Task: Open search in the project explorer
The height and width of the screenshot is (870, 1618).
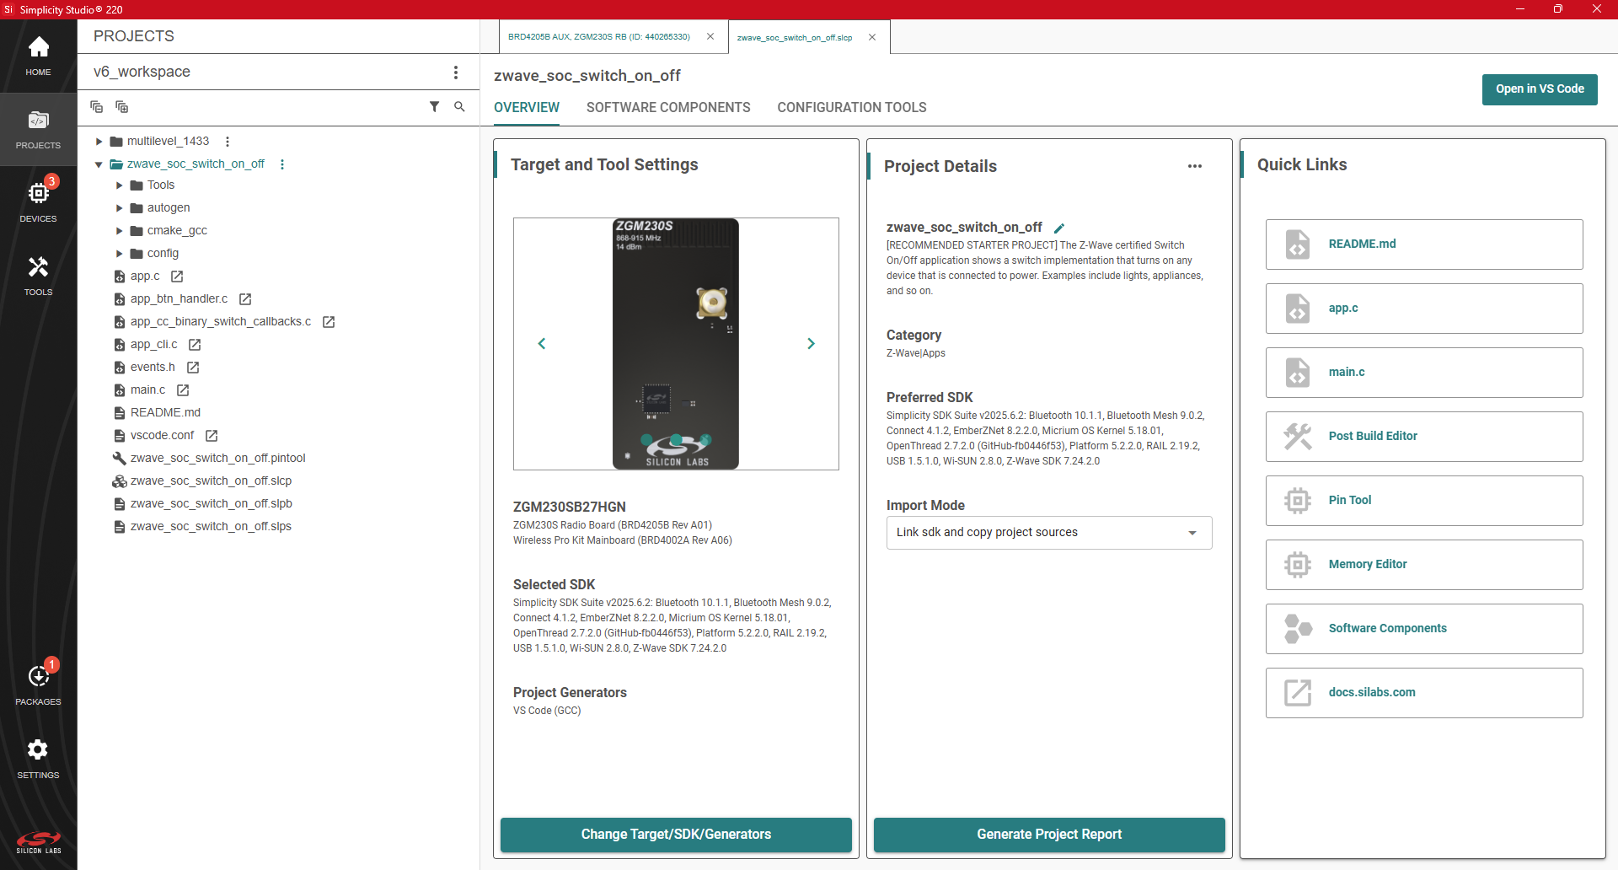Action: [459, 107]
